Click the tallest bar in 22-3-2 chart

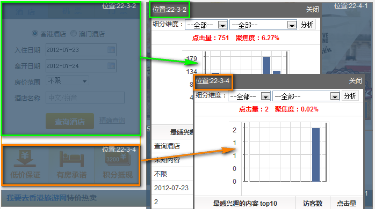[x=266, y=65]
